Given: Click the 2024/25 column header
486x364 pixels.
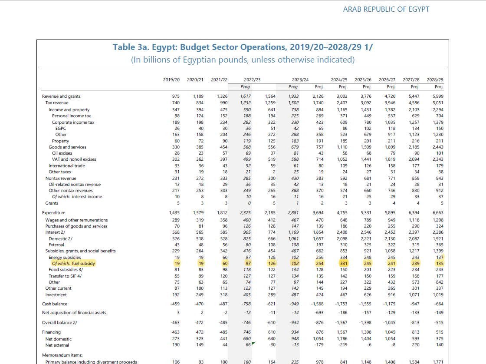Looking at the screenshot, I should pyautogui.click(x=339, y=80).
